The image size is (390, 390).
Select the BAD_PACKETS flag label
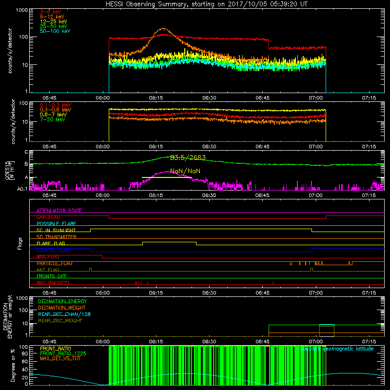pyautogui.click(x=53, y=283)
